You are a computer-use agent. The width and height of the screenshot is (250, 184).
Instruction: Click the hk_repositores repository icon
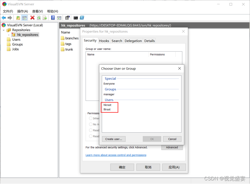[14, 35]
